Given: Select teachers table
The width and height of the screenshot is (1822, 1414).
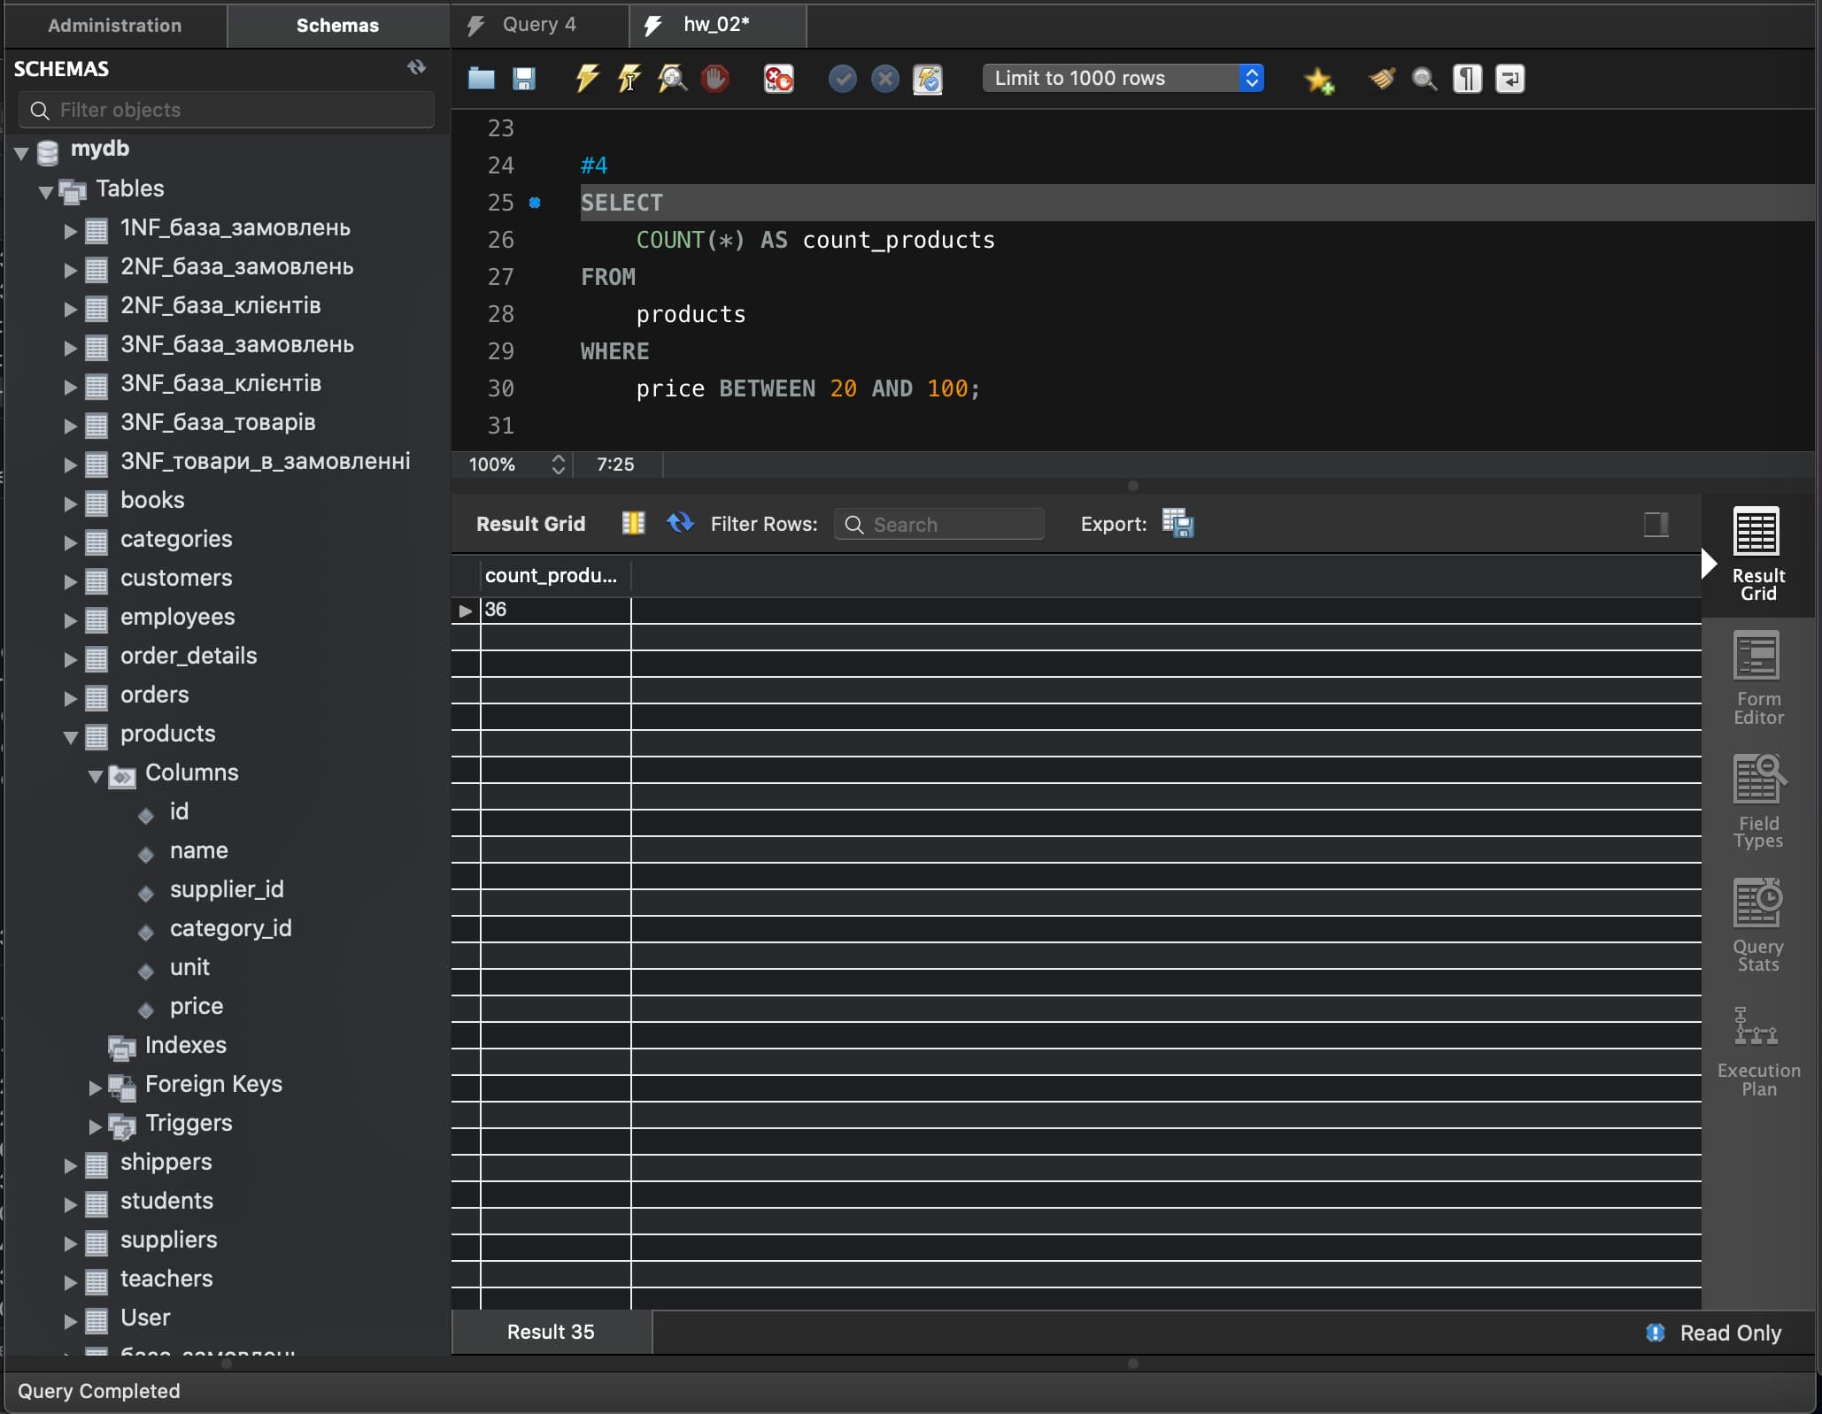Looking at the screenshot, I should pyautogui.click(x=166, y=1279).
